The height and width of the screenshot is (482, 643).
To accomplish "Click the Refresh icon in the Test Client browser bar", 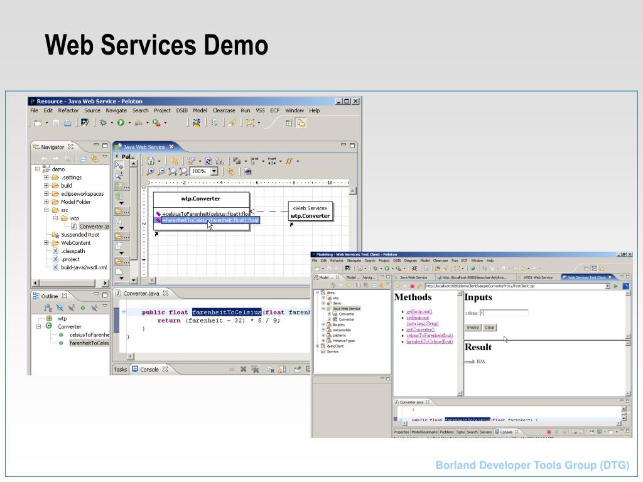I will (x=419, y=286).
